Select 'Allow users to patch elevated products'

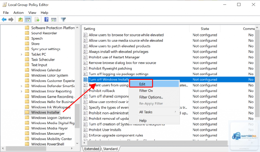click(120, 46)
